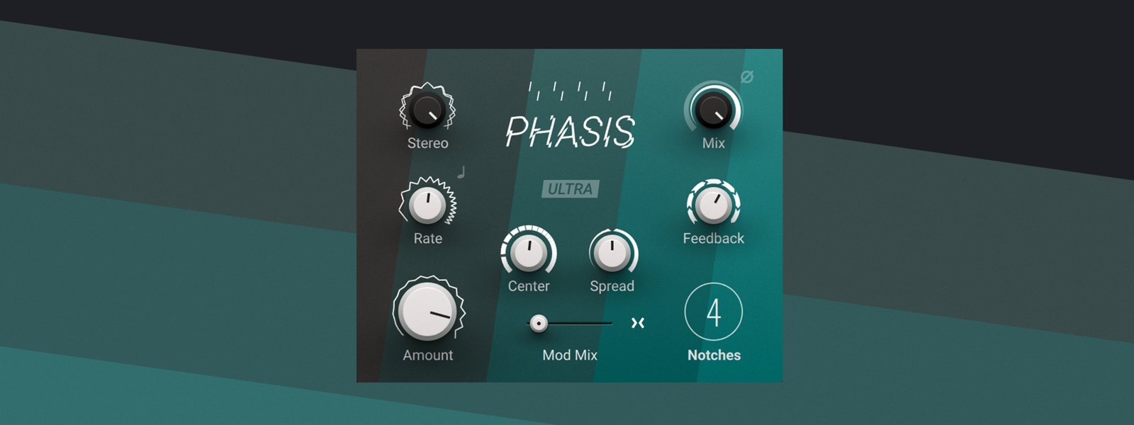Click the Stereo knob

(427, 110)
